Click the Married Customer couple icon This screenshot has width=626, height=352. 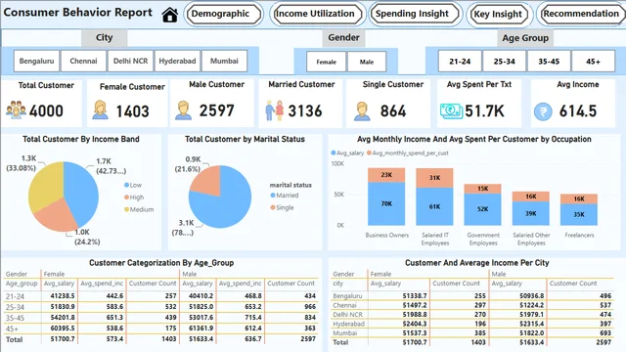tap(275, 110)
